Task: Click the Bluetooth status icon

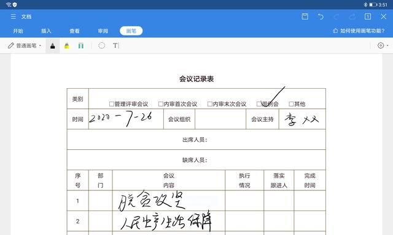Action: pos(366,4)
